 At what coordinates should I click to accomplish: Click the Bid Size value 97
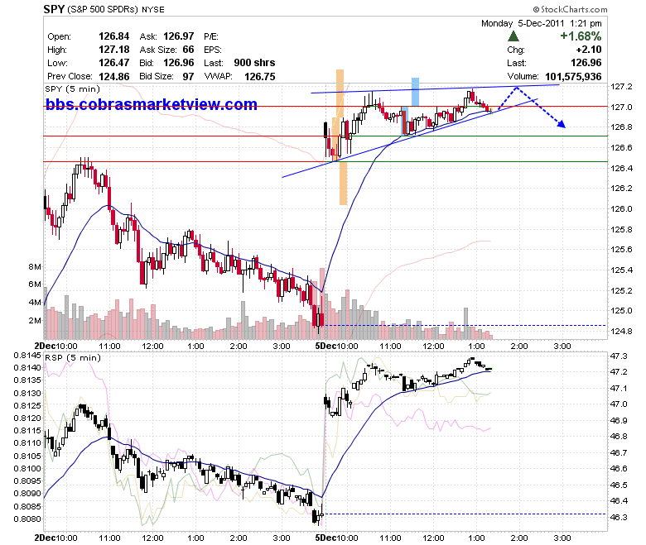(188, 77)
